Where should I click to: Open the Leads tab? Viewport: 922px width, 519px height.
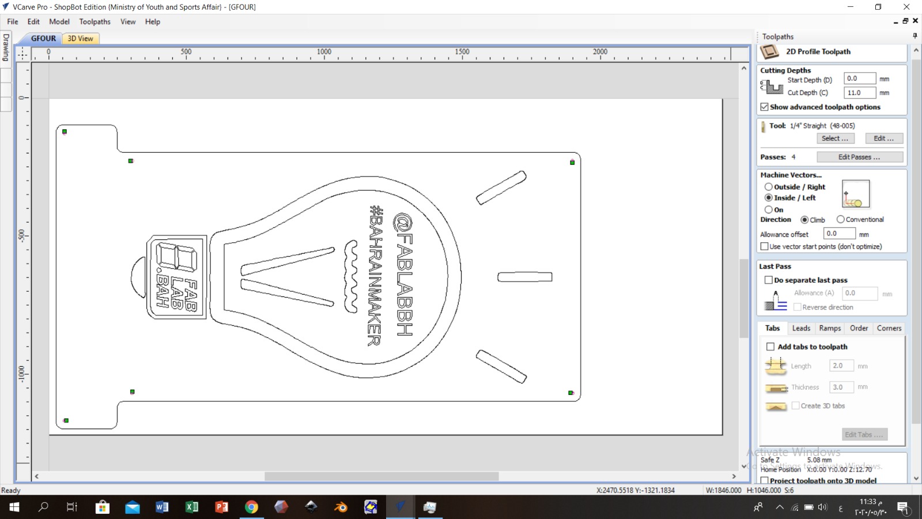click(x=801, y=328)
